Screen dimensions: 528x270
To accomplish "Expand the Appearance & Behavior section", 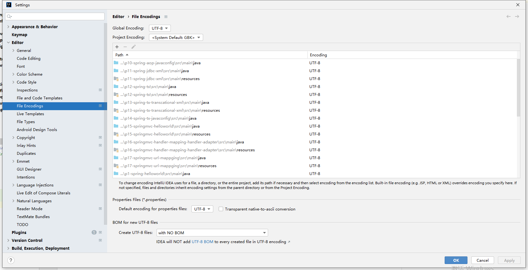I will pyautogui.click(x=8, y=27).
